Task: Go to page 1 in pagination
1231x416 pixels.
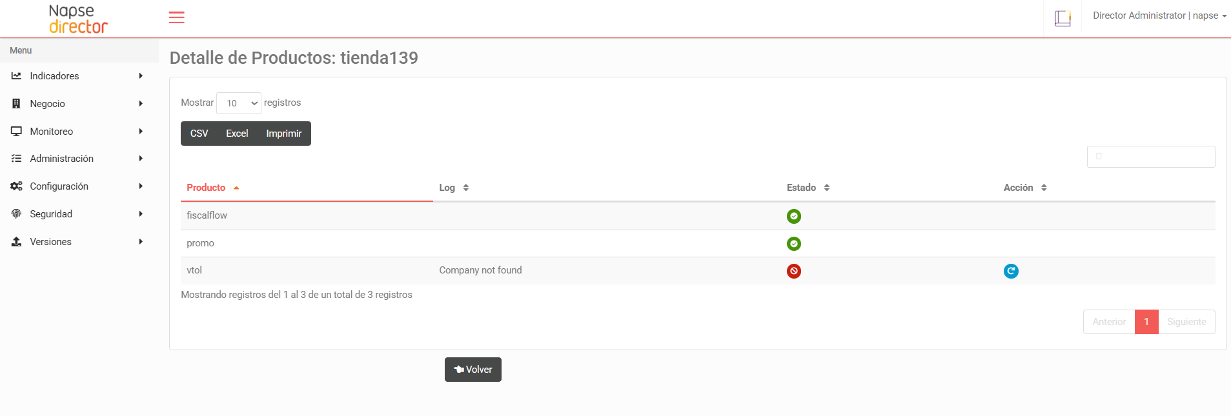Action: 1146,322
